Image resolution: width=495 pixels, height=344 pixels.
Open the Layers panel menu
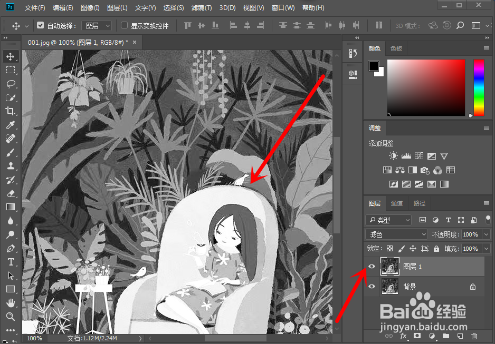487,203
